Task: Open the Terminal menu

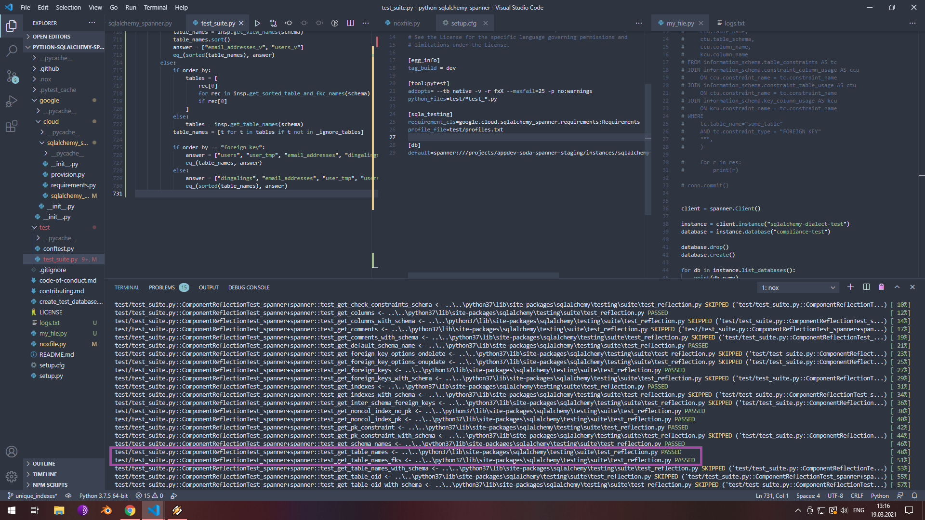Action: click(x=155, y=7)
